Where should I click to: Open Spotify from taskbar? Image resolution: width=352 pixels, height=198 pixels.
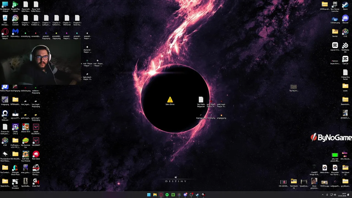point(167,195)
